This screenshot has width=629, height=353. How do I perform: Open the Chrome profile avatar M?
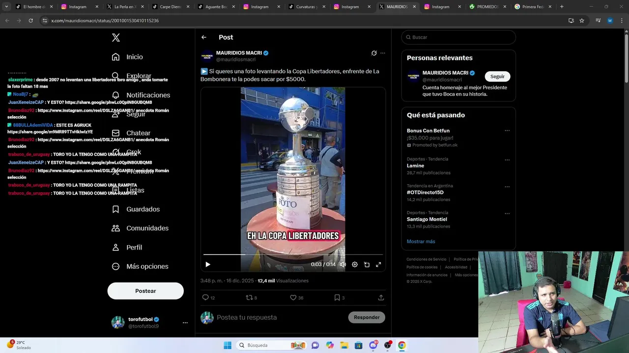610,21
